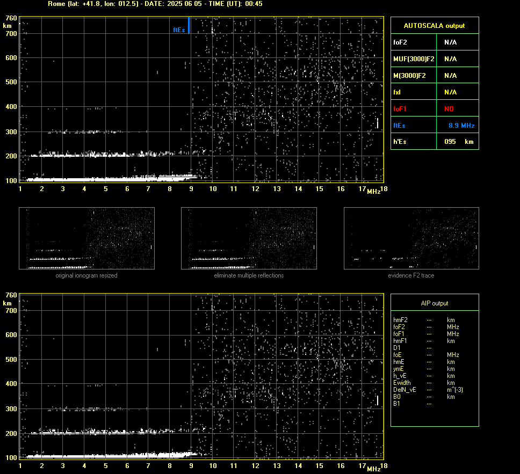Select the foF1 label in AIP output
The width and height of the screenshot is (520, 474).
point(399,334)
